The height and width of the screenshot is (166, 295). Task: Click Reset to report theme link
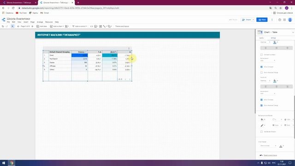point(270,155)
